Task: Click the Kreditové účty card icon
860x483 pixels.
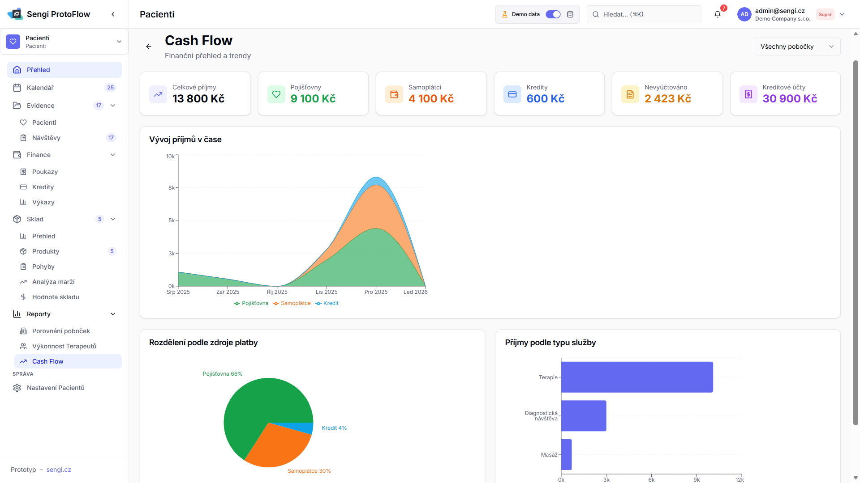Action: pos(748,94)
